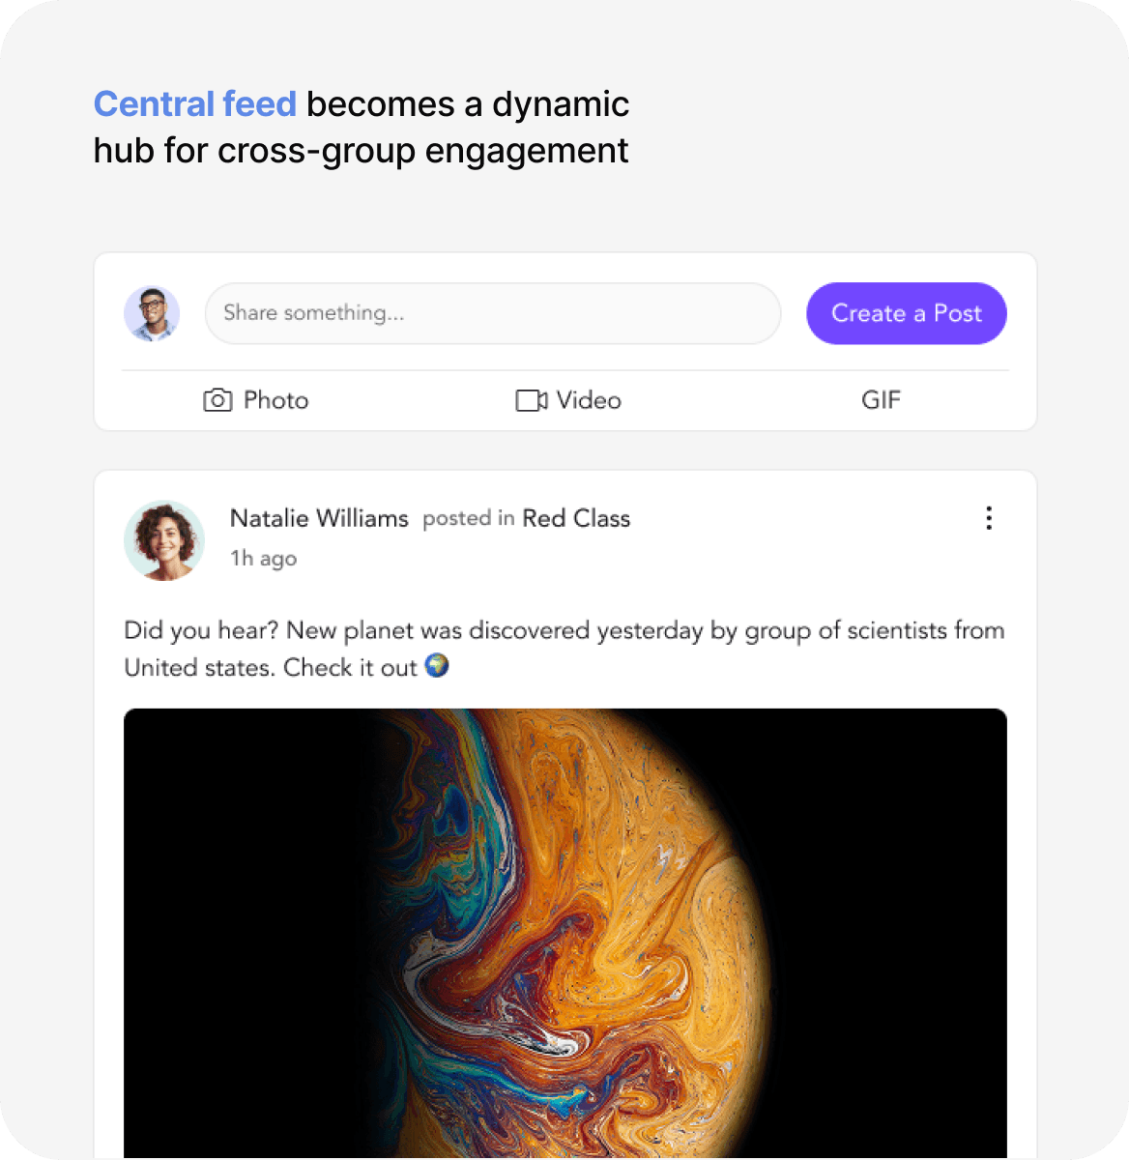Image resolution: width=1129 pixels, height=1160 pixels.
Task: Open the Red Class group link
Action: point(576,518)
